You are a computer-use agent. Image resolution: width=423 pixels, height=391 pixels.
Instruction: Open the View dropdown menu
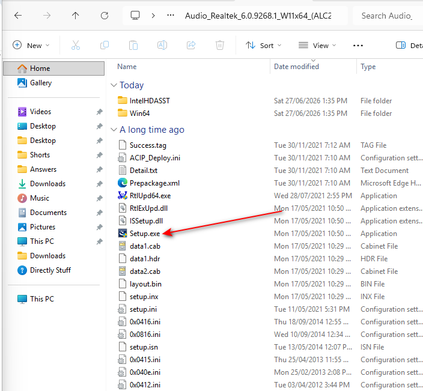(x=317, y=45)
